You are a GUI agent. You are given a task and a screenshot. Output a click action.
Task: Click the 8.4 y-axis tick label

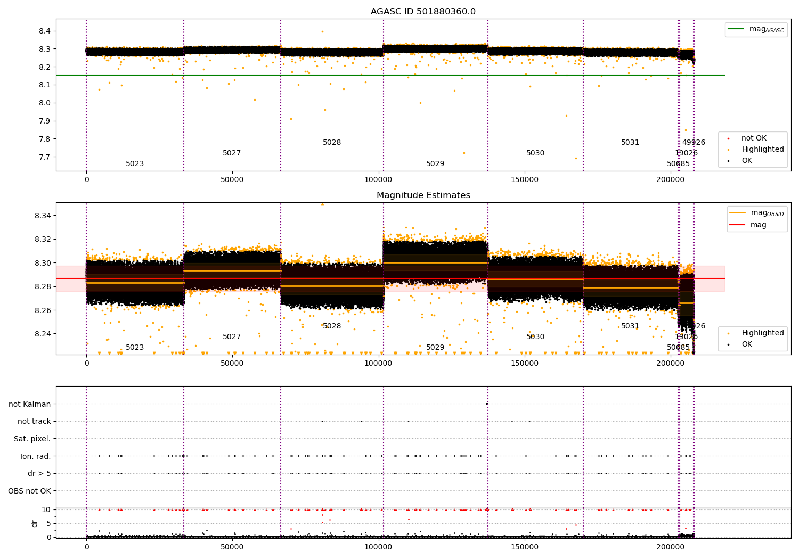[x=45, y=31]
